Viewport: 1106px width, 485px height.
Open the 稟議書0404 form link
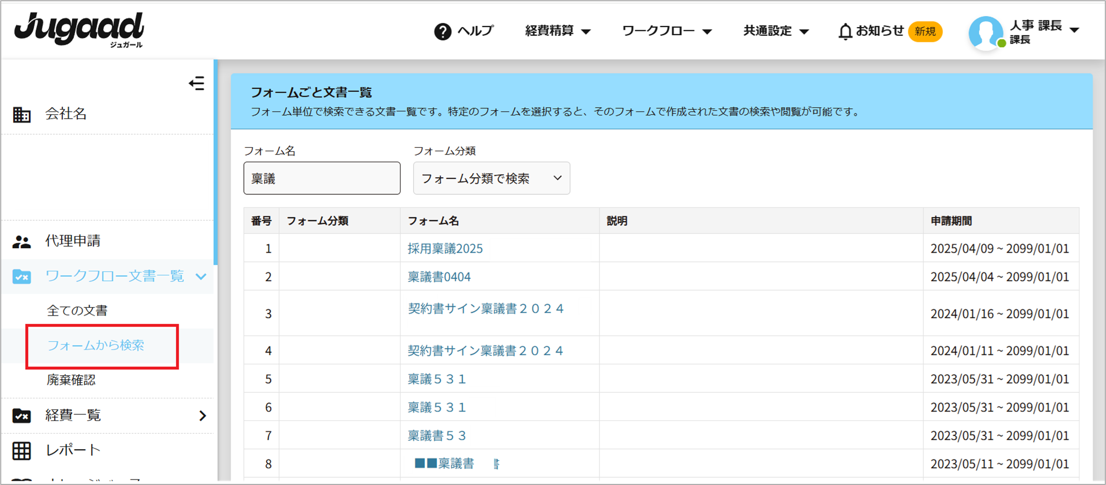[439, 277]
